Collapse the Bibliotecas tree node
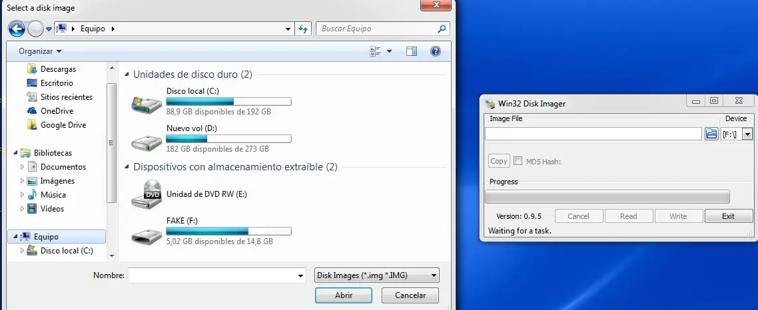Image resolution: width=758 pixels, height=310 pixels. tap(15, 153)
